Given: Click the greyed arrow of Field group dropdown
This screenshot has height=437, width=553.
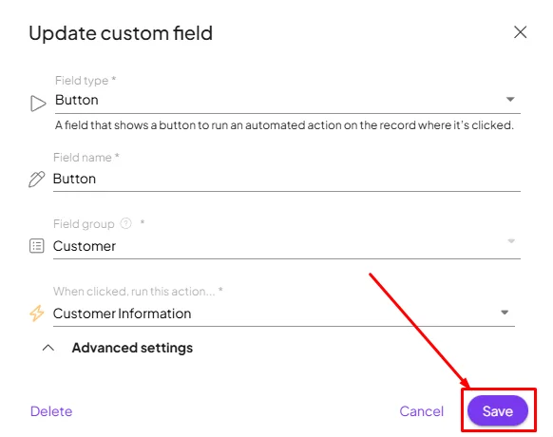Looking at the screenshot, I should 511,241.
